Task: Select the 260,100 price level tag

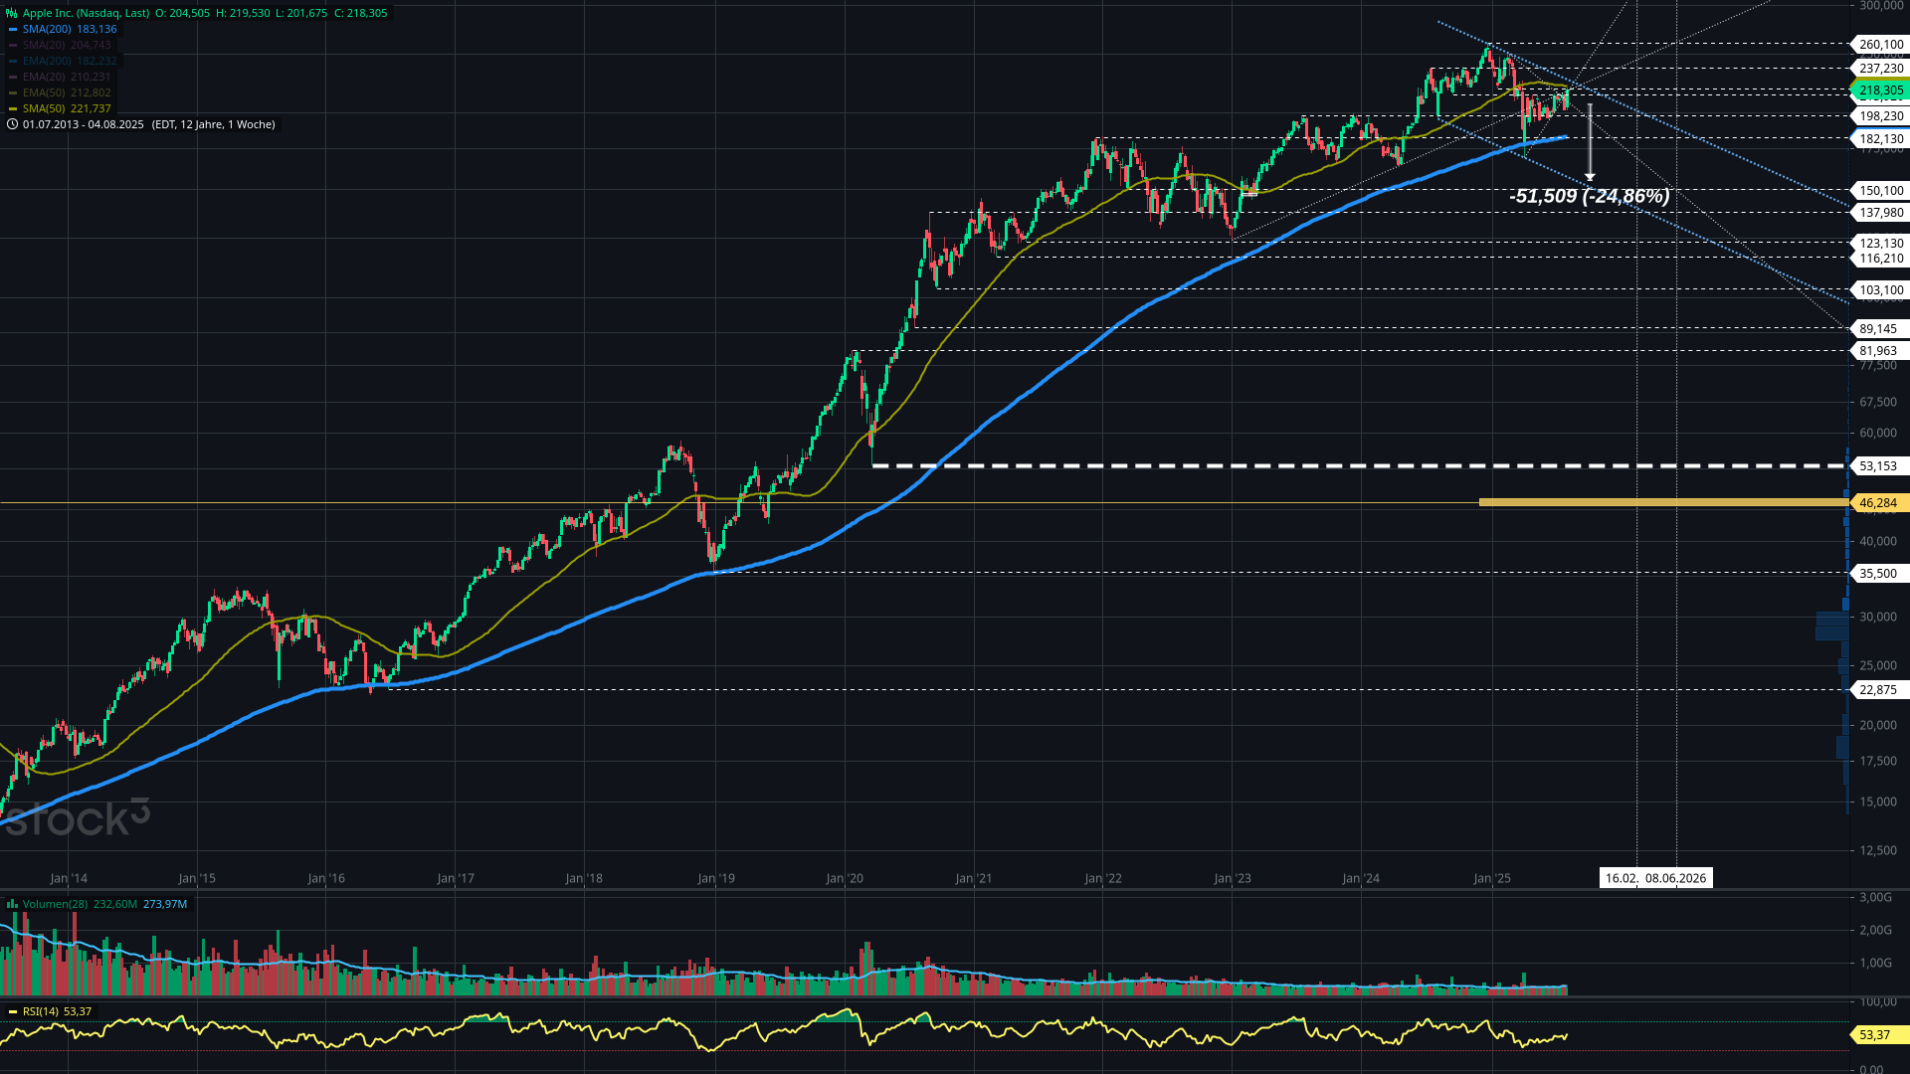Action: click(1879, 44)
